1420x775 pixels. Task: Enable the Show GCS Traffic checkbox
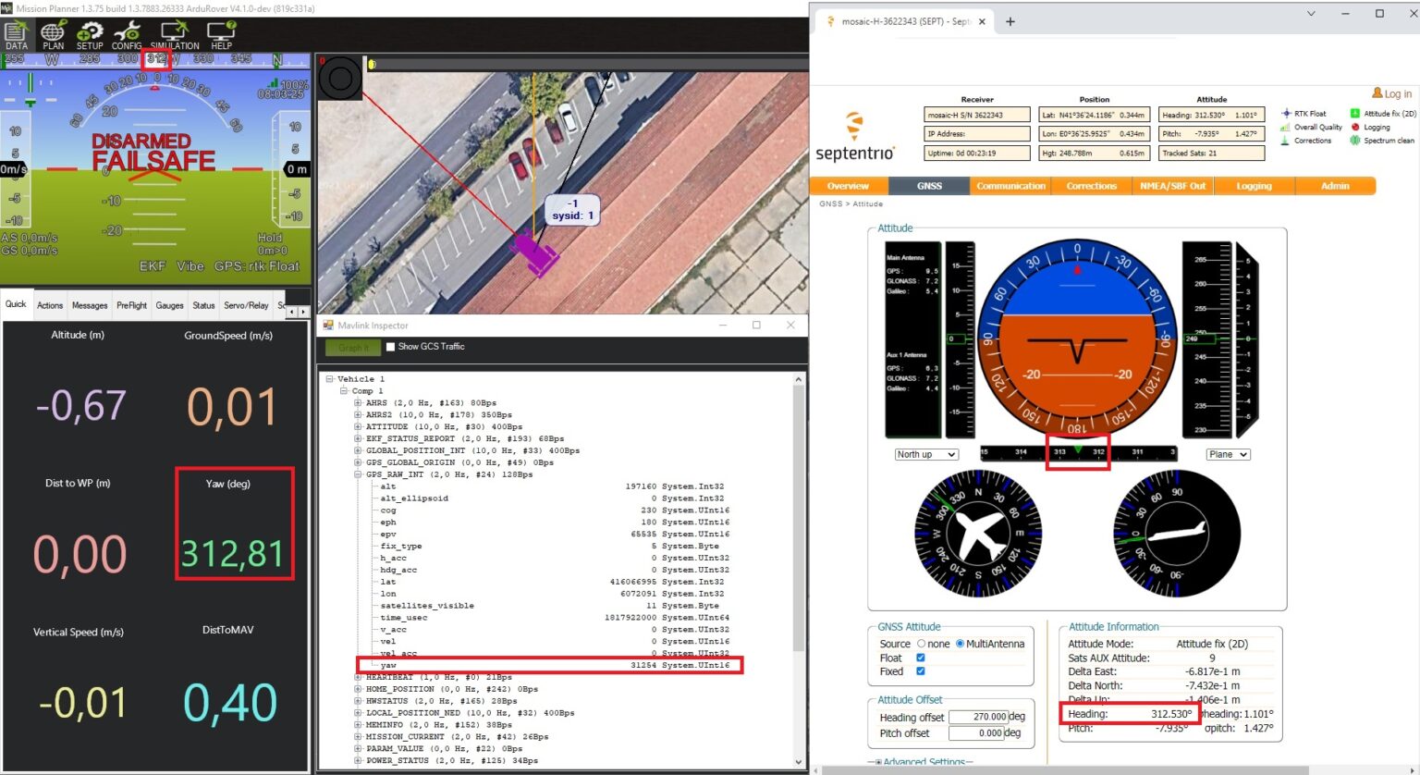pos(393,348)
